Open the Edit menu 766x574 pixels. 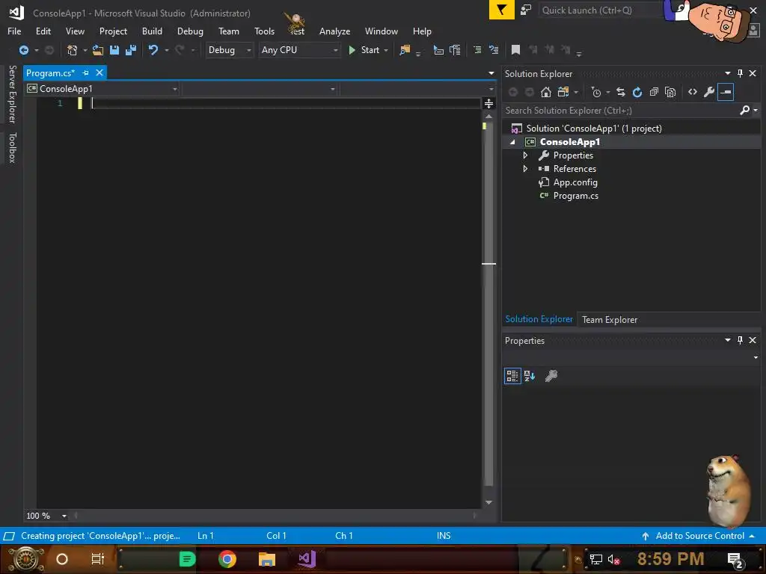(43, 31)
